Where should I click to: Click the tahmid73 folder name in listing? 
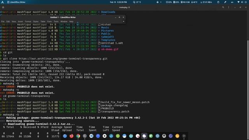tap(107, 37)
